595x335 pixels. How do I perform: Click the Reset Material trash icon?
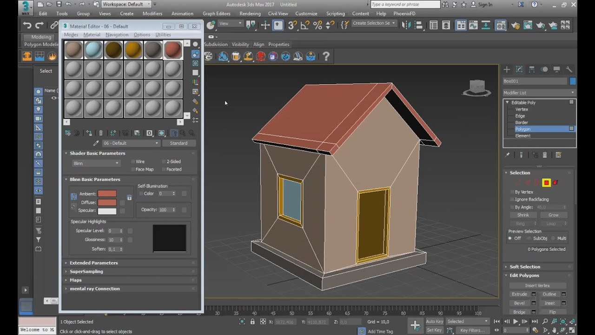[x=101, y=133]
